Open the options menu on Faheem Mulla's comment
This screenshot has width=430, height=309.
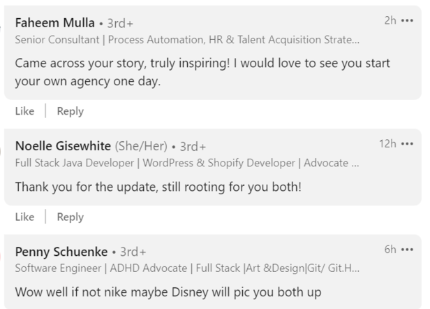(407, 20)
